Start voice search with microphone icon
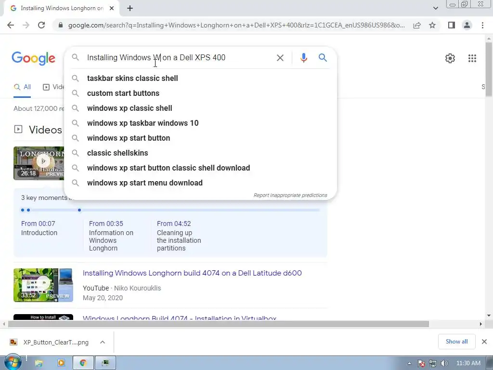493x370 pixels. point(303,58)
